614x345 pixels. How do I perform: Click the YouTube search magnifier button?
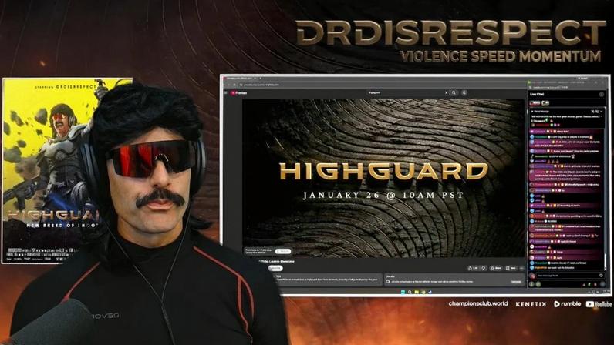[x=454, y=92]
